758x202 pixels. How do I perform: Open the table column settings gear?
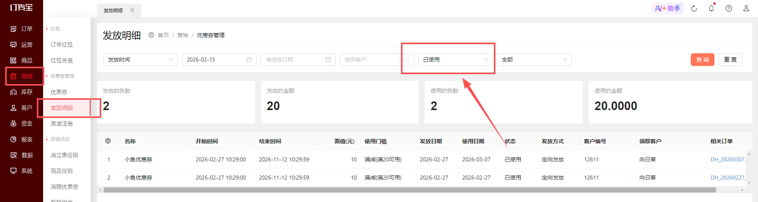click(108, 141)
